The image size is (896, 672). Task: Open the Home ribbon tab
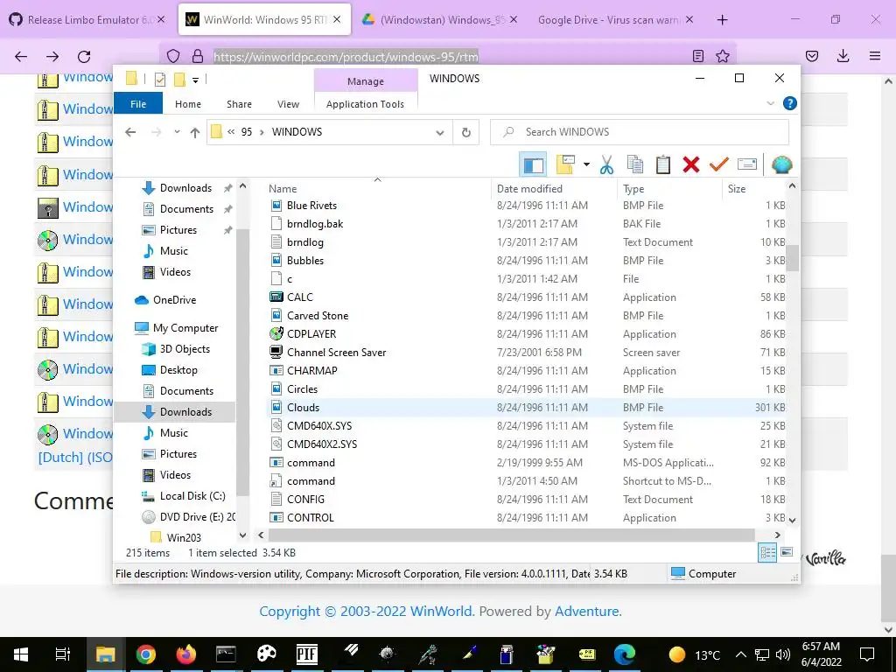coord(188,104)
